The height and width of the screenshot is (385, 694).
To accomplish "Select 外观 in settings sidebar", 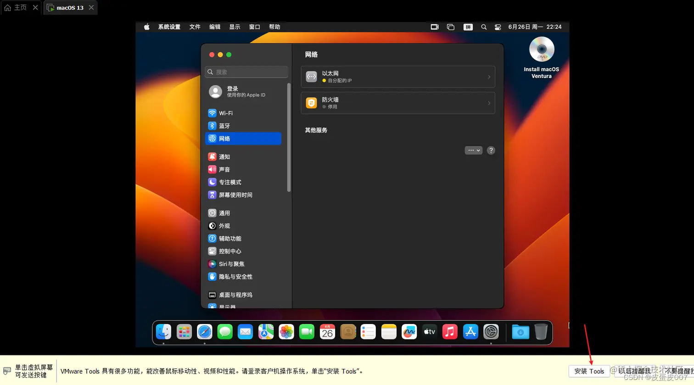I will [243, 226].
